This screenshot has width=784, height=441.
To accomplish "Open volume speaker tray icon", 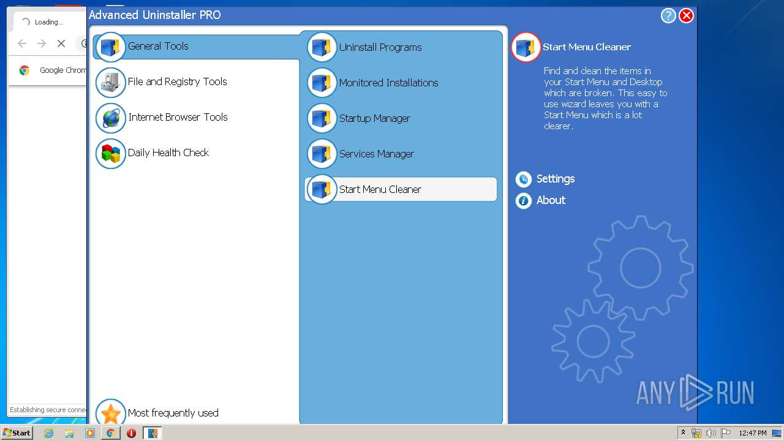I will tap(710, 433).
